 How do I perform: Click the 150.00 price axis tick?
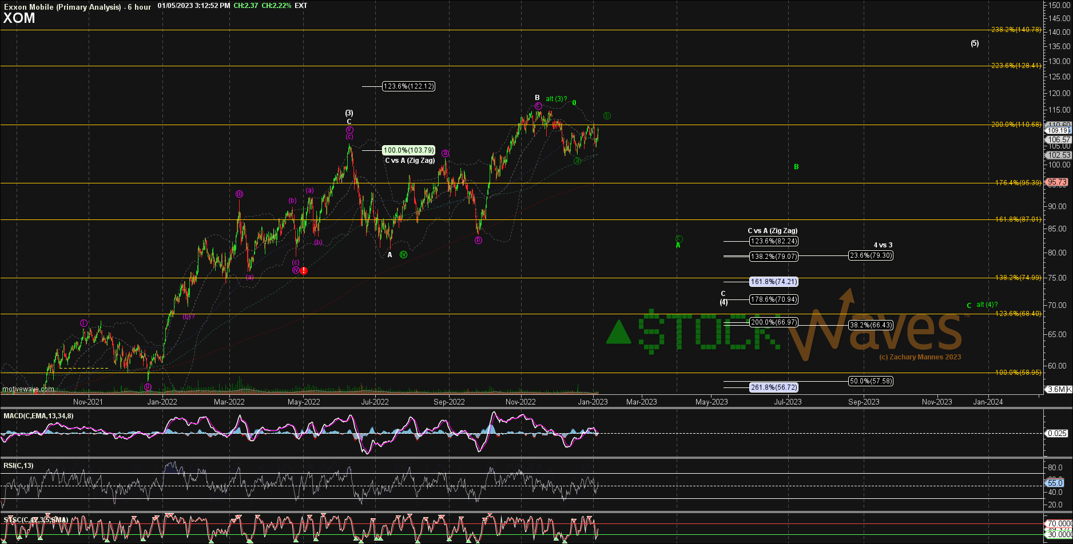click(x=1059, y=5)
